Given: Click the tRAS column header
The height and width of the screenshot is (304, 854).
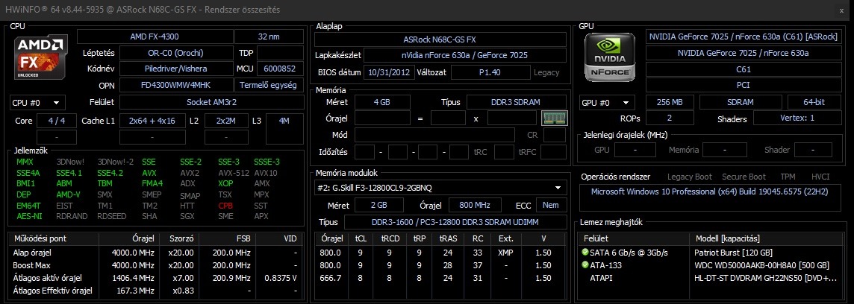Looking at the screenshot, I should pyautogui.click(x=448, y=238).
